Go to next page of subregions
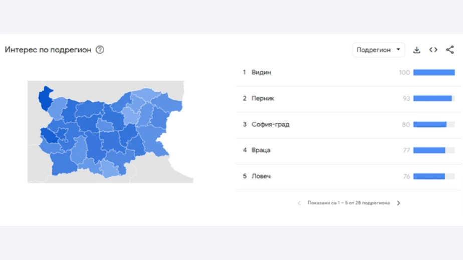The image size is (463, 260). click(x=399, y=203)
